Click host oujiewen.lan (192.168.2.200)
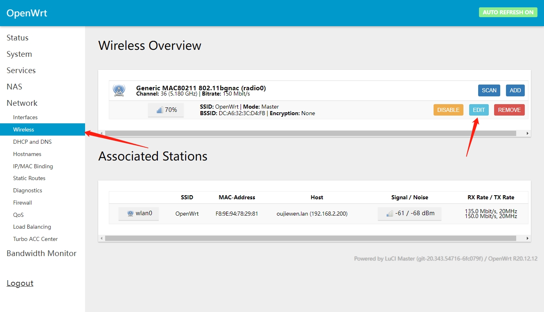Viewport: 544px width, 312px height. click(x=312, y=214)
